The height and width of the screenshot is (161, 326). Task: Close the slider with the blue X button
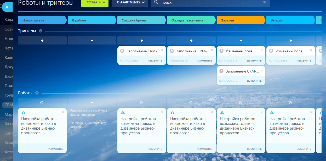7,7
